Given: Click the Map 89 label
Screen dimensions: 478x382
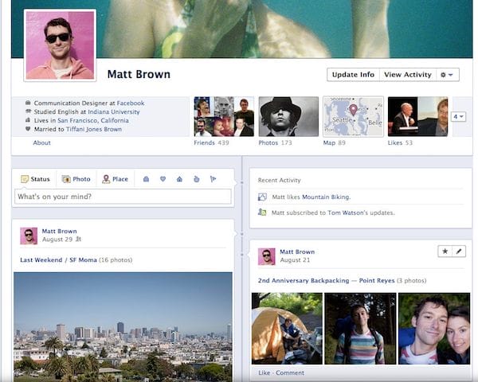Looking at the screenshot, I should (x=334, y=142).
